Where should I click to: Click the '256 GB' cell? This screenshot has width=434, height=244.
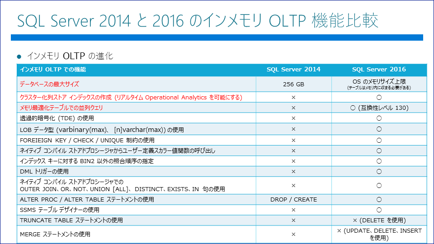click(293, 84)
